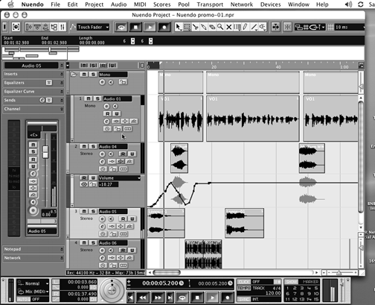This screenshot has width=375, height=305.
Task: Enable Read on the Volume automation track
Action: (84, 177)
